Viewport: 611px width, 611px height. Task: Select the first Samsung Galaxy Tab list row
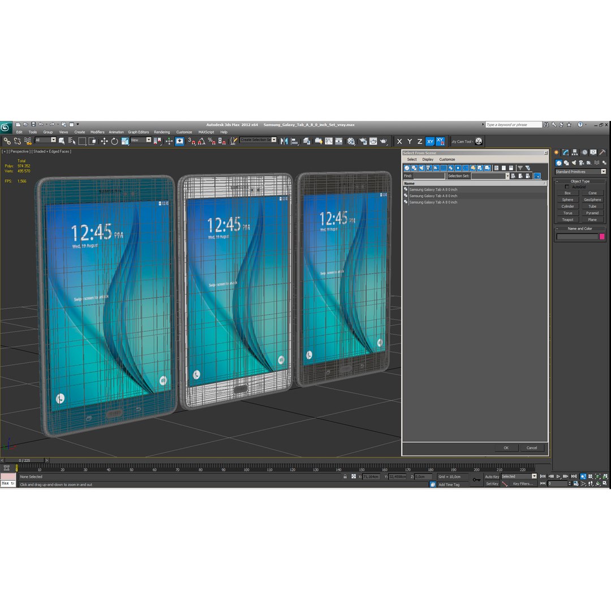(x=475, y=190)
